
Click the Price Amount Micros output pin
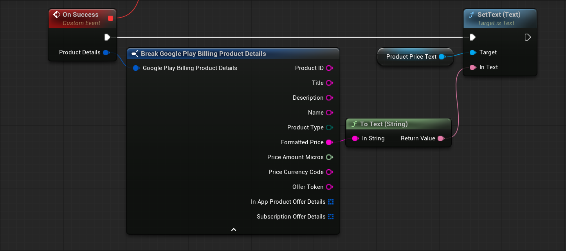point(329,157)
